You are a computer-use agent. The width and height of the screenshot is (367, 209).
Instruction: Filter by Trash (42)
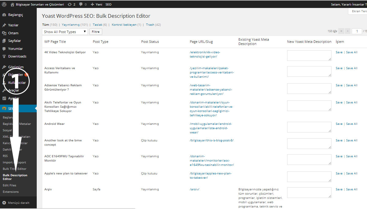tap(153, 24)
